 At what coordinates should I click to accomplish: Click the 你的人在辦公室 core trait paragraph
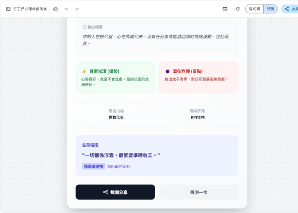tap(155, 40)
